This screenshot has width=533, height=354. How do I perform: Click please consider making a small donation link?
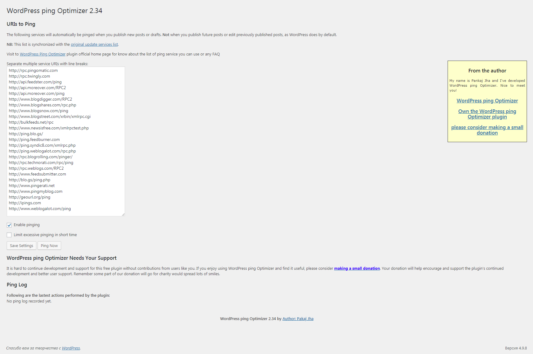click(x=487, y=130)
